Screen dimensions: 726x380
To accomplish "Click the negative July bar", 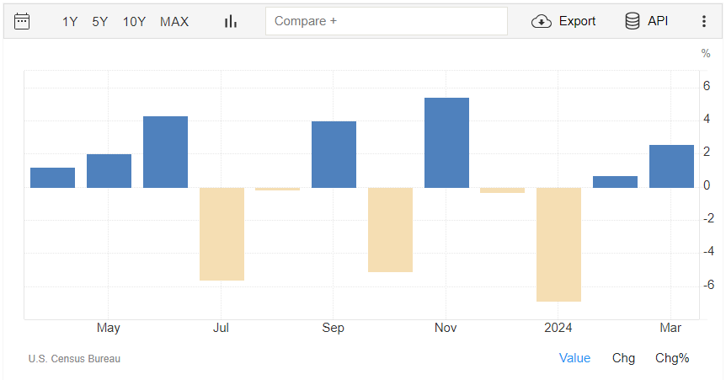I will (x=222, y=233).
